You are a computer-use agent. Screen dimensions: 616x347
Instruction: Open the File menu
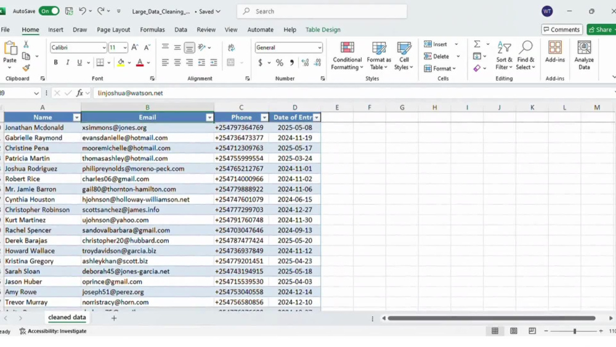(6, 30)
